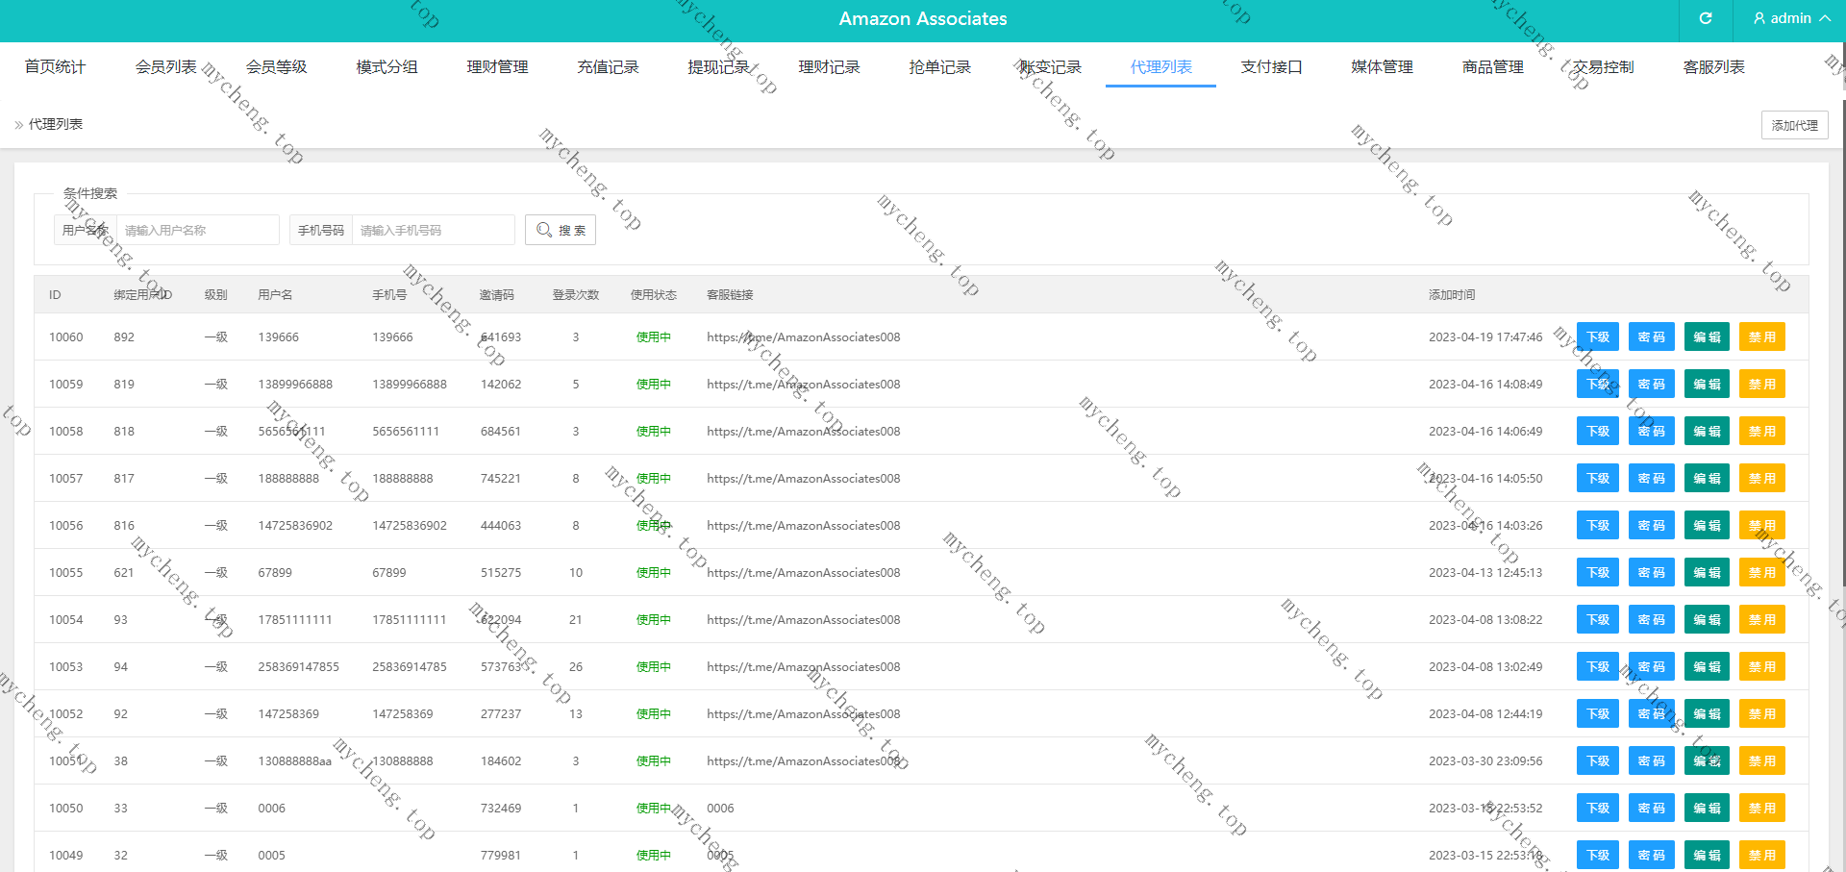Click 禁用 for agent ID 10050
1846x872 pixels.
1762,808
